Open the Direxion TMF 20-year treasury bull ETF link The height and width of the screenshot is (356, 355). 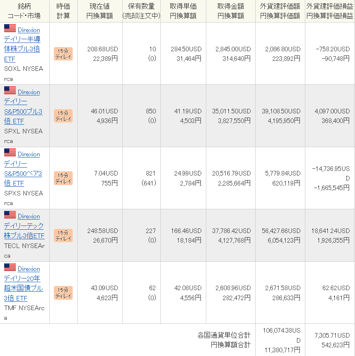click(x=23, y=283)
